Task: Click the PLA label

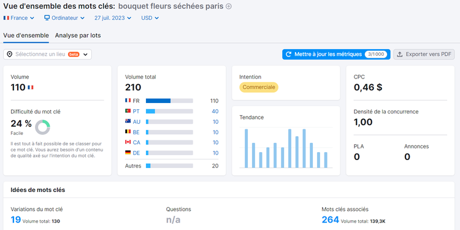Action: click(x=359, y=147)
